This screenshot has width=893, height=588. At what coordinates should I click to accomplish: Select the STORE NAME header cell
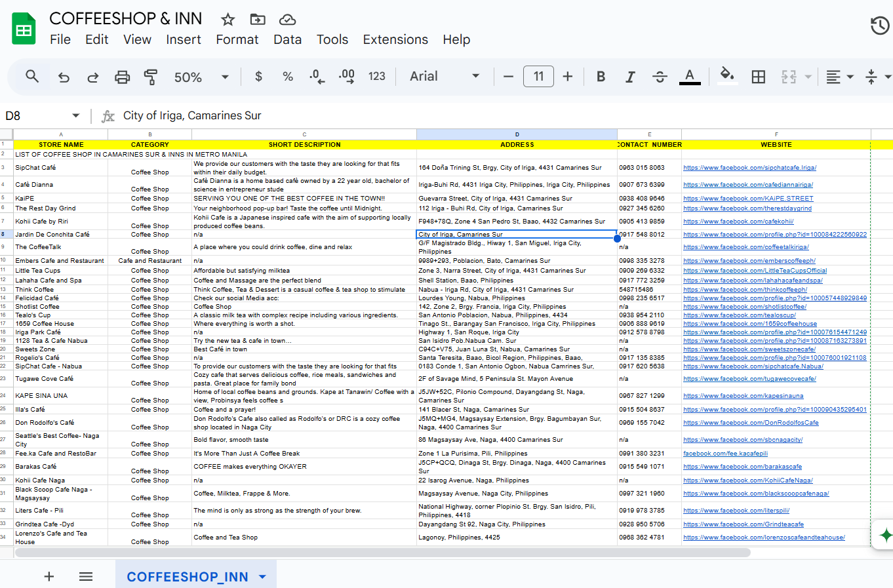coord(61,144)
